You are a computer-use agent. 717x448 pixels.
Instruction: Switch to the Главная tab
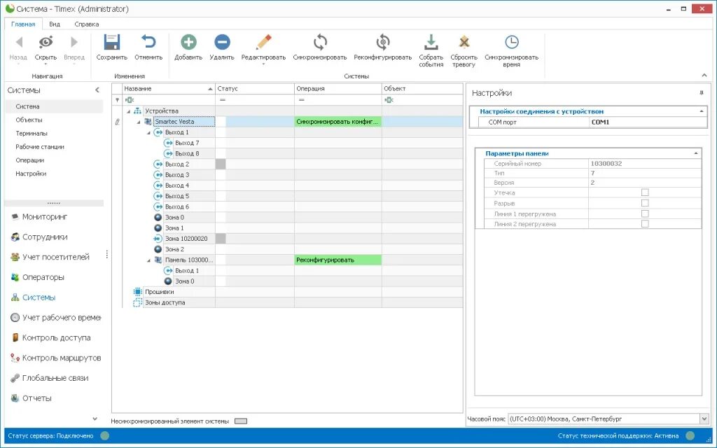[x=23, y=24]
